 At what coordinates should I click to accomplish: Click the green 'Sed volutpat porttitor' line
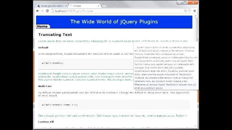[x=112, y=116]
